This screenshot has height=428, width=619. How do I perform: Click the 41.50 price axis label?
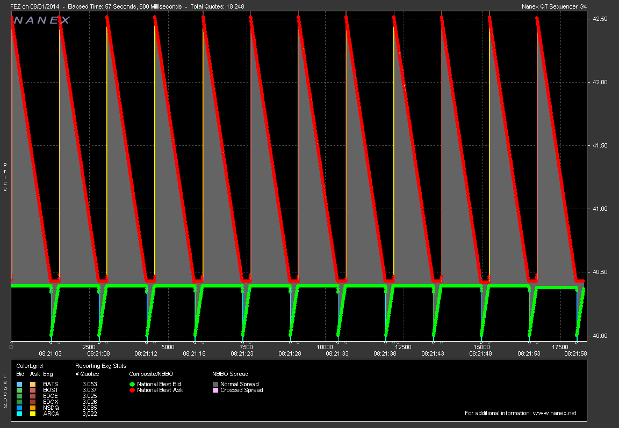600,146
